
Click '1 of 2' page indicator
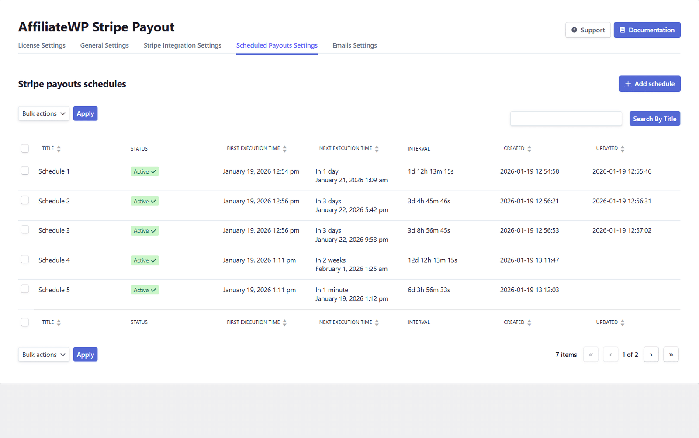630,355
